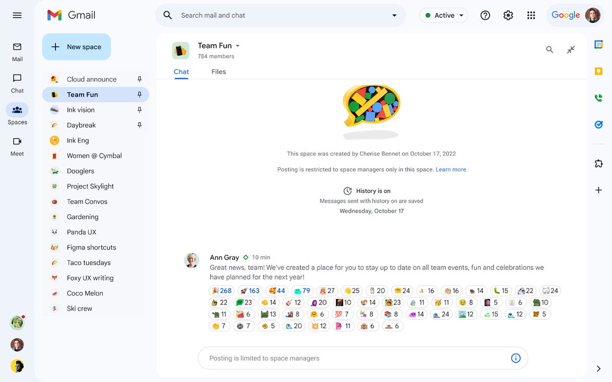This screenshot has height=382, width=612.
Task: Switch to the Files tab
Action: (218, 71)
